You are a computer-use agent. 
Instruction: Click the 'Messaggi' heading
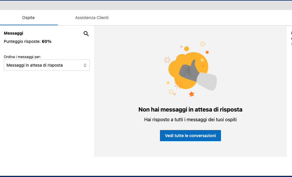13,33
